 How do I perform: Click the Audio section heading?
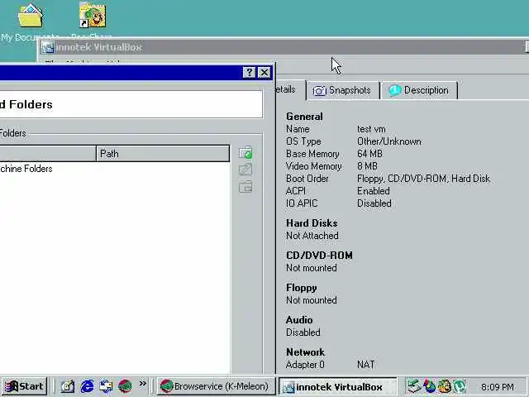299,320
